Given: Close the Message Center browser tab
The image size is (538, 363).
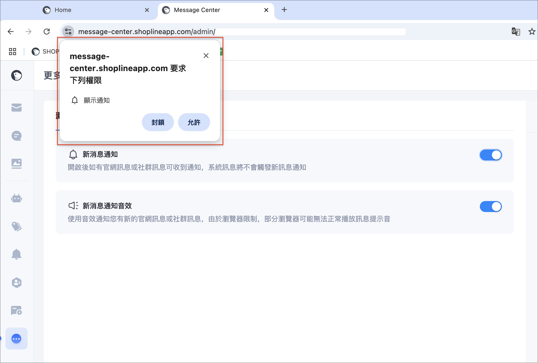Looking at the screenshot, I should coord(266,10).
